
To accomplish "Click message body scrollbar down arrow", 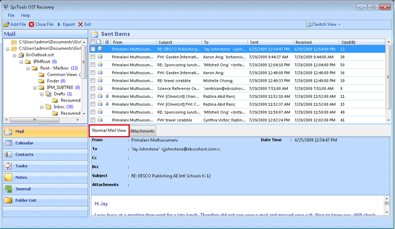I will coord(387,212).
